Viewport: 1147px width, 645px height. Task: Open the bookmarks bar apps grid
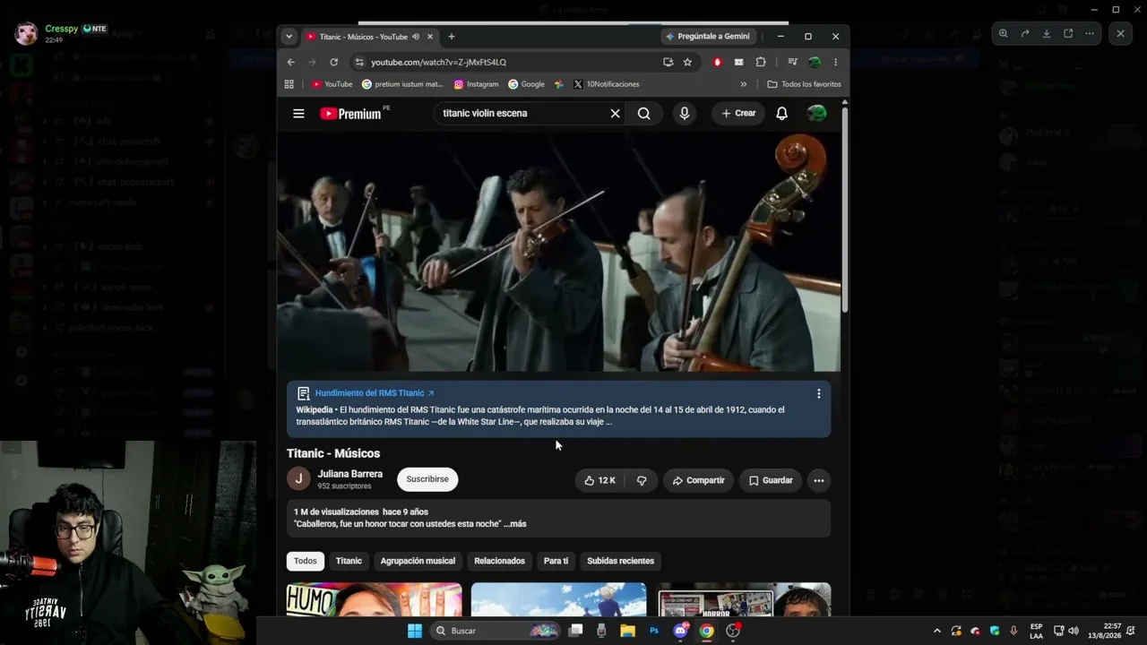pyautogui.click(x=289, y=84)
